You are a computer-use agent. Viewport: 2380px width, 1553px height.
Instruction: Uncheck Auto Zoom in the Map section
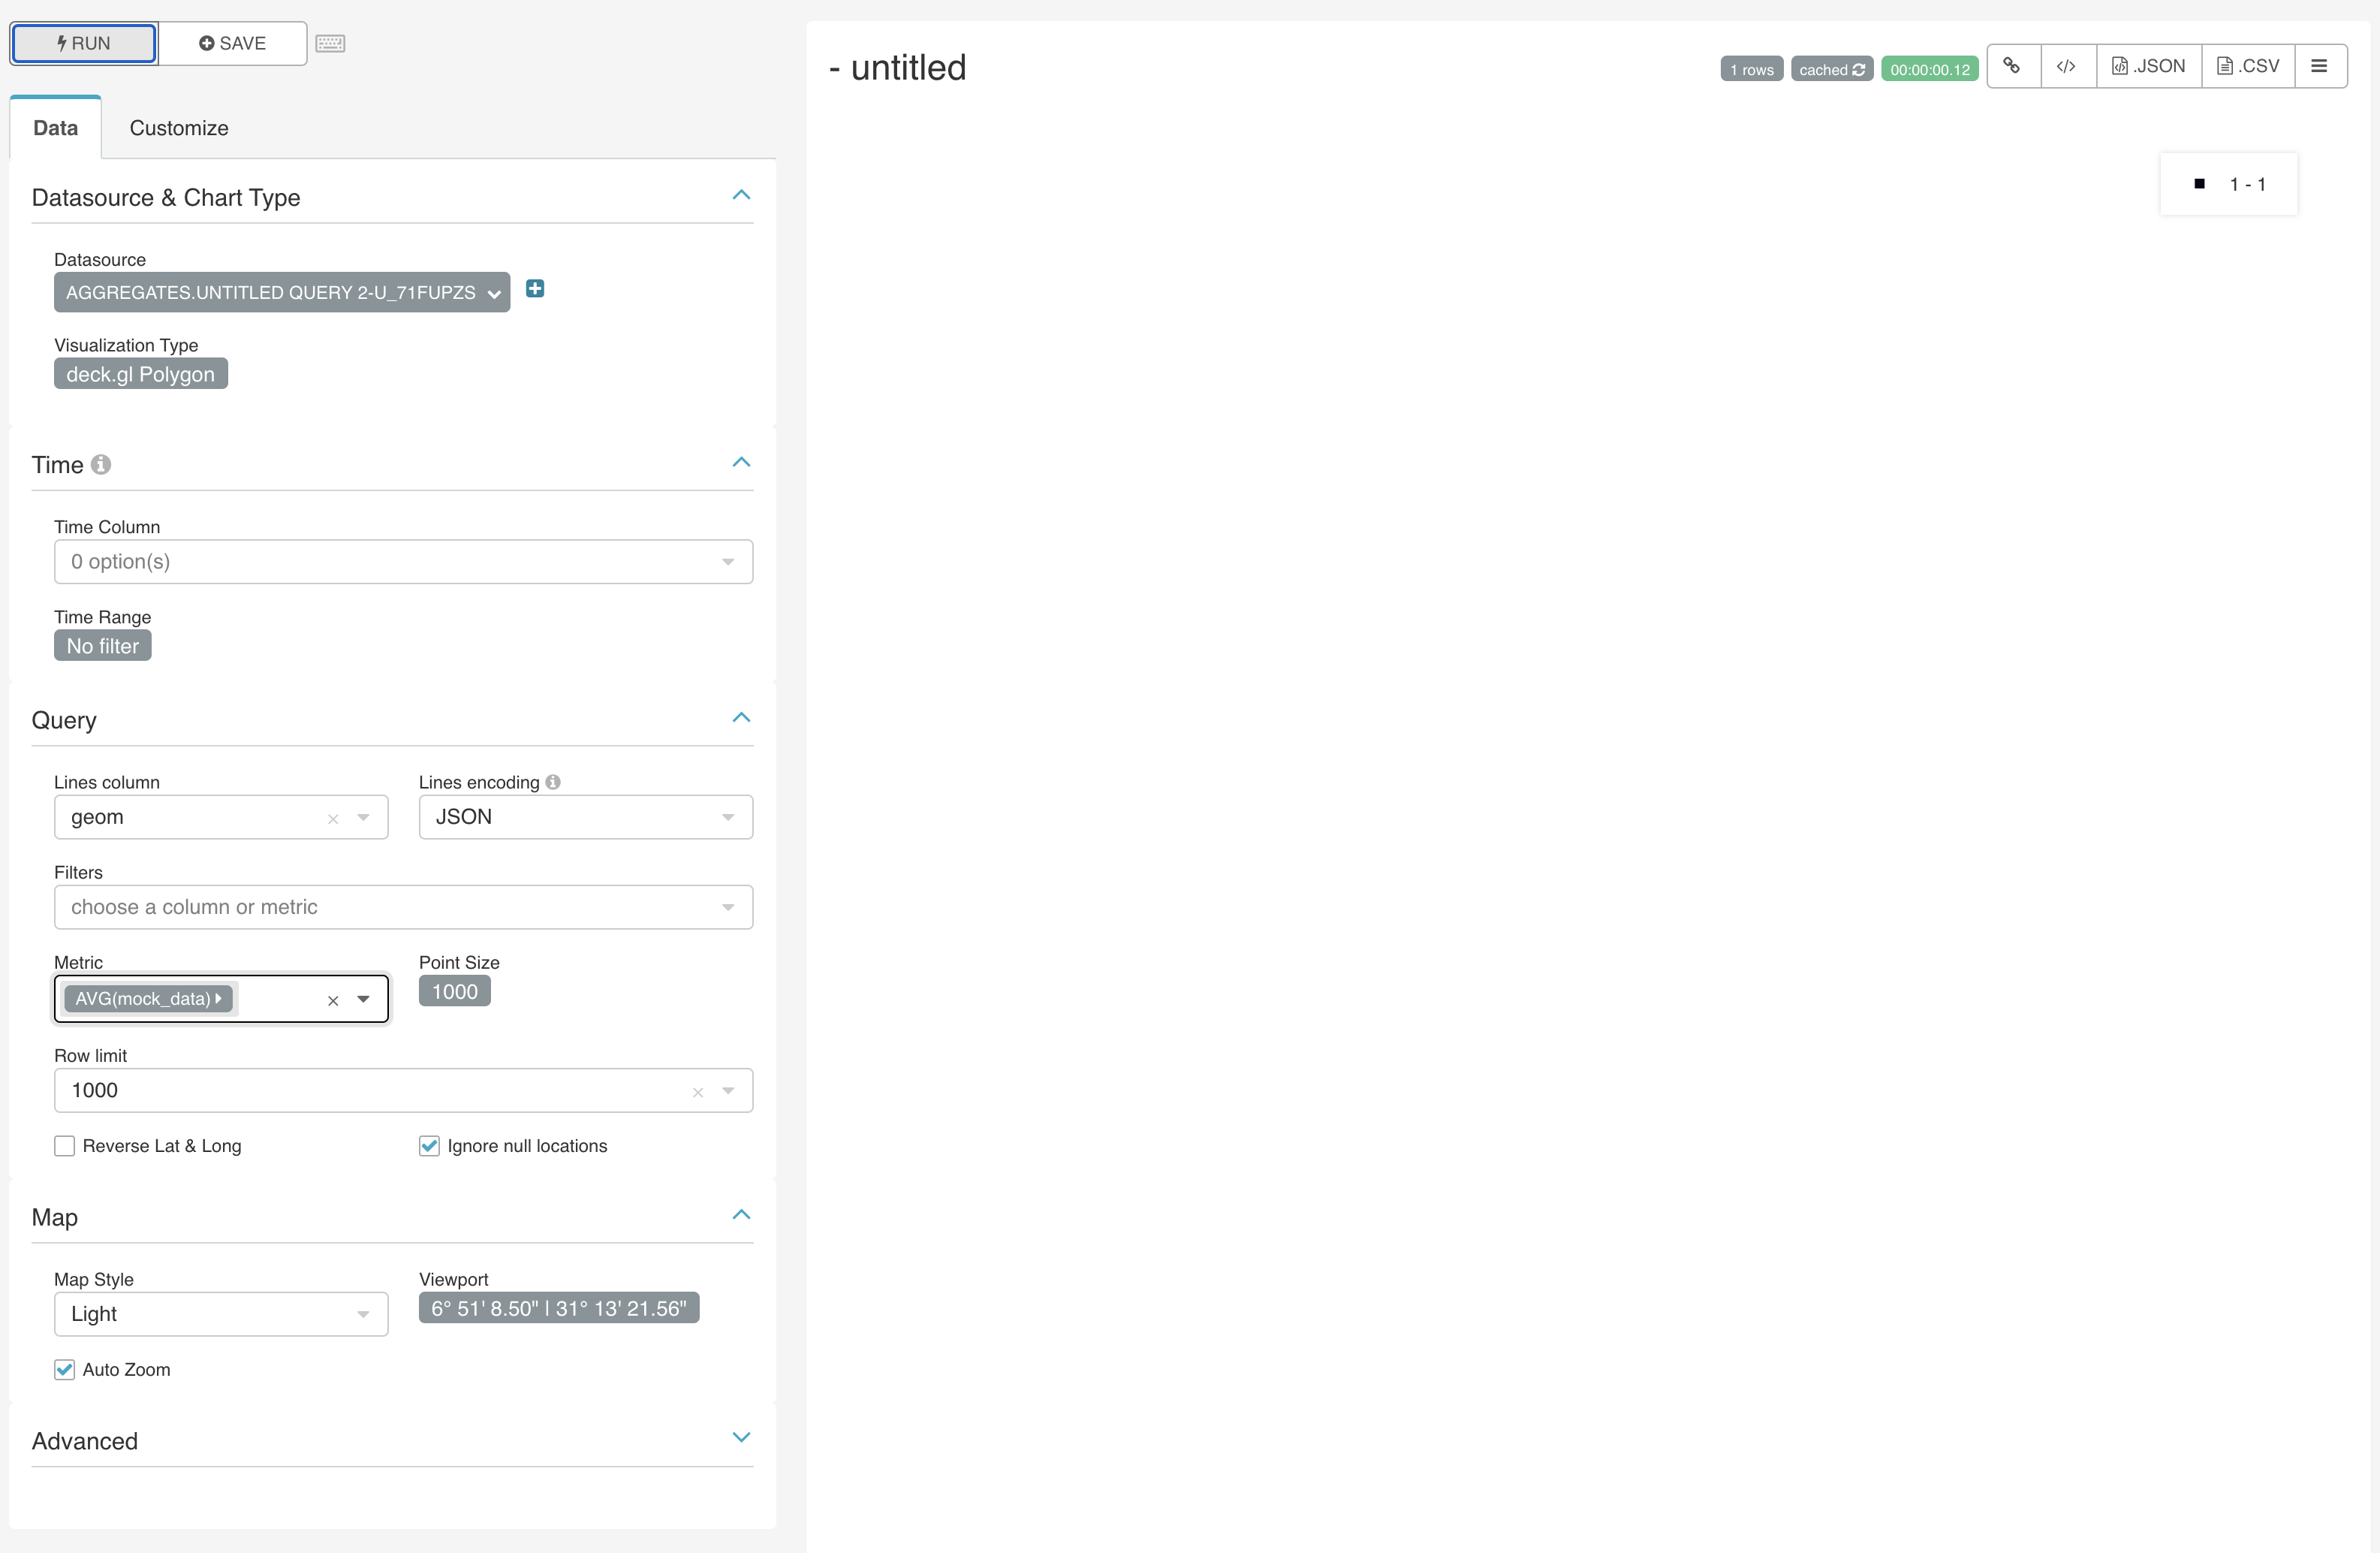coord(64,1369)
